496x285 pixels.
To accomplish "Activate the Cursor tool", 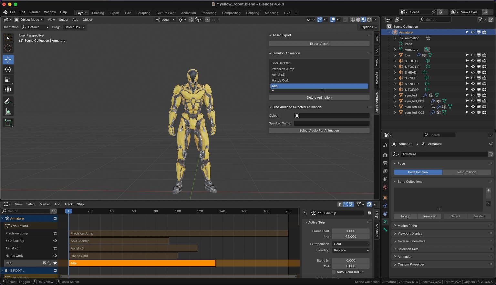I will 8,48.
